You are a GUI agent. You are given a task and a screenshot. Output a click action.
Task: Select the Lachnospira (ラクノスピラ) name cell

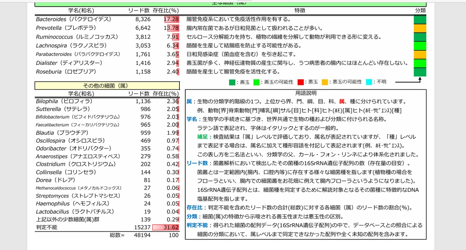pyautogui.click(x=71, y=45)
